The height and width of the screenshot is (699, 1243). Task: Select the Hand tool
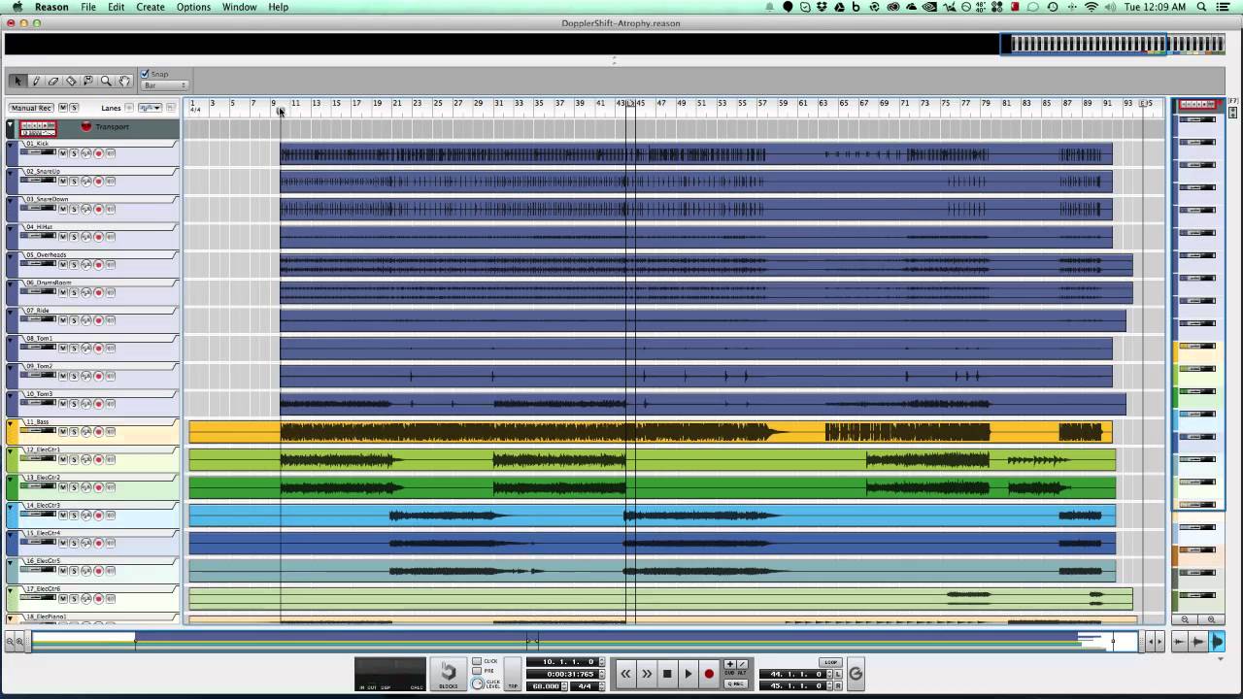tap(124, 81)
